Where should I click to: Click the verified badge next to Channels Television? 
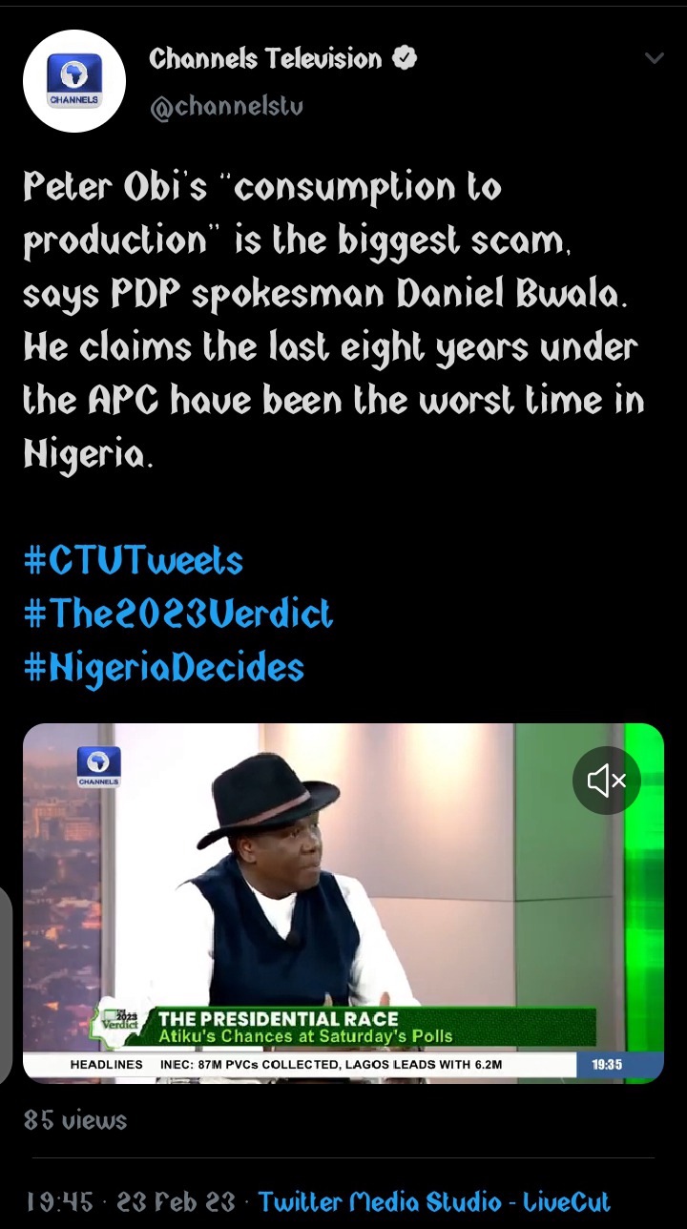point(405,59)
